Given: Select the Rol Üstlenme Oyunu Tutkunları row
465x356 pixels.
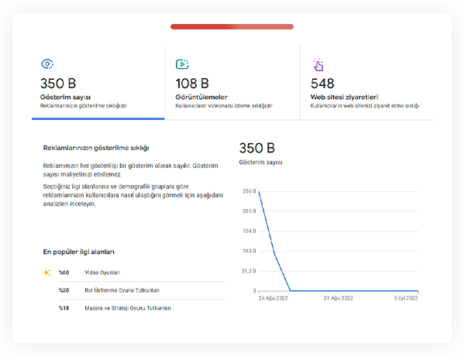Looking at the screenshot, I should click(142, 290).
